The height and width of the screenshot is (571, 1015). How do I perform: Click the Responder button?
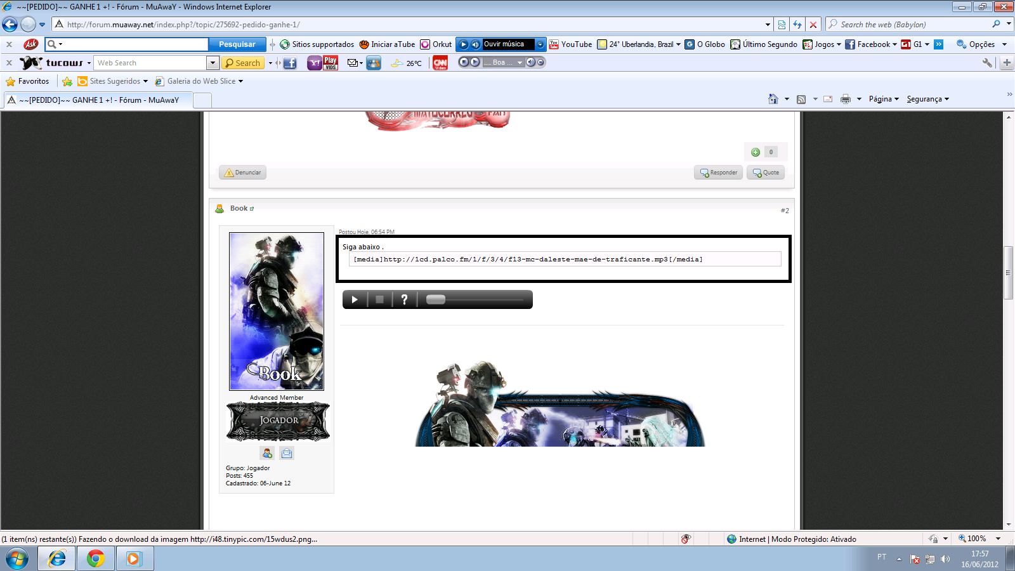719,173
